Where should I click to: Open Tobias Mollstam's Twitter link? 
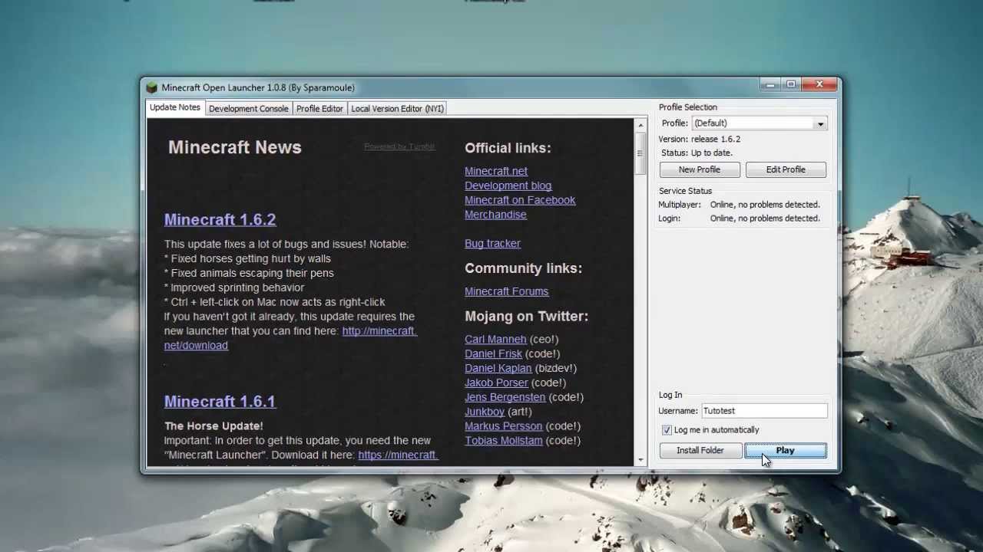(503, 441)
